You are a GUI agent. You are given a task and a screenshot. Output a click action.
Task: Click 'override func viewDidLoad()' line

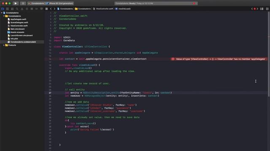[79, 65]
